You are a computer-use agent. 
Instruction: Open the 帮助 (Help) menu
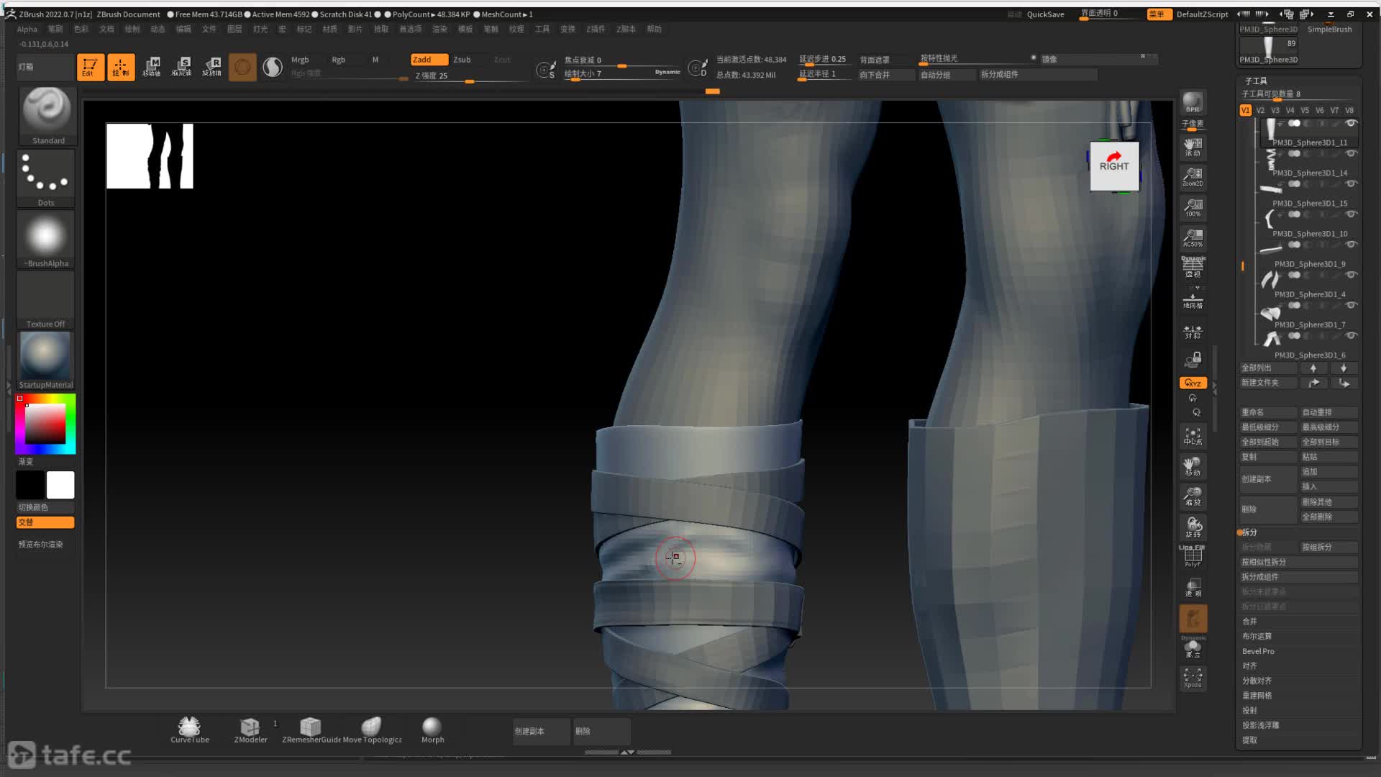(654, 29)
